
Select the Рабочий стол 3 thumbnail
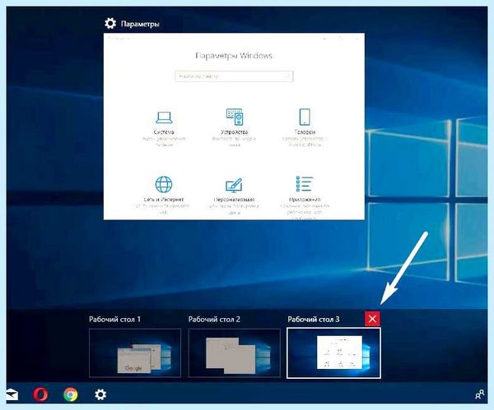333,352
